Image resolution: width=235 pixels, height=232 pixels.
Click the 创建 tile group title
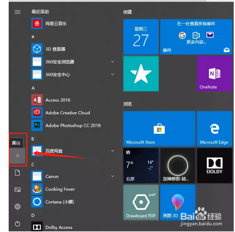pyautogui.click(x=128, y=12)
